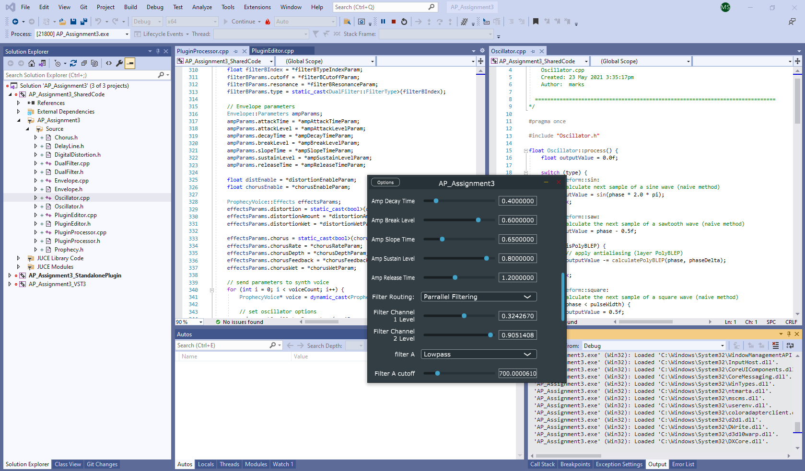Collapse the Source folder

coord(27,129)
